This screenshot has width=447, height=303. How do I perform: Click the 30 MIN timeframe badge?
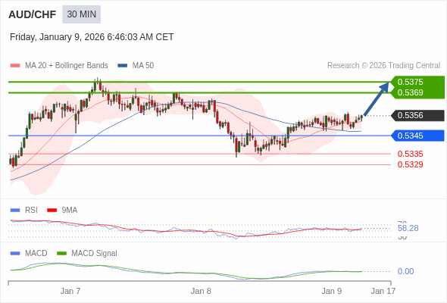pos(82,14)
